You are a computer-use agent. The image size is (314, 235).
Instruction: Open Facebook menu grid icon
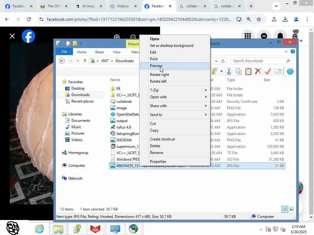[248, 36]
